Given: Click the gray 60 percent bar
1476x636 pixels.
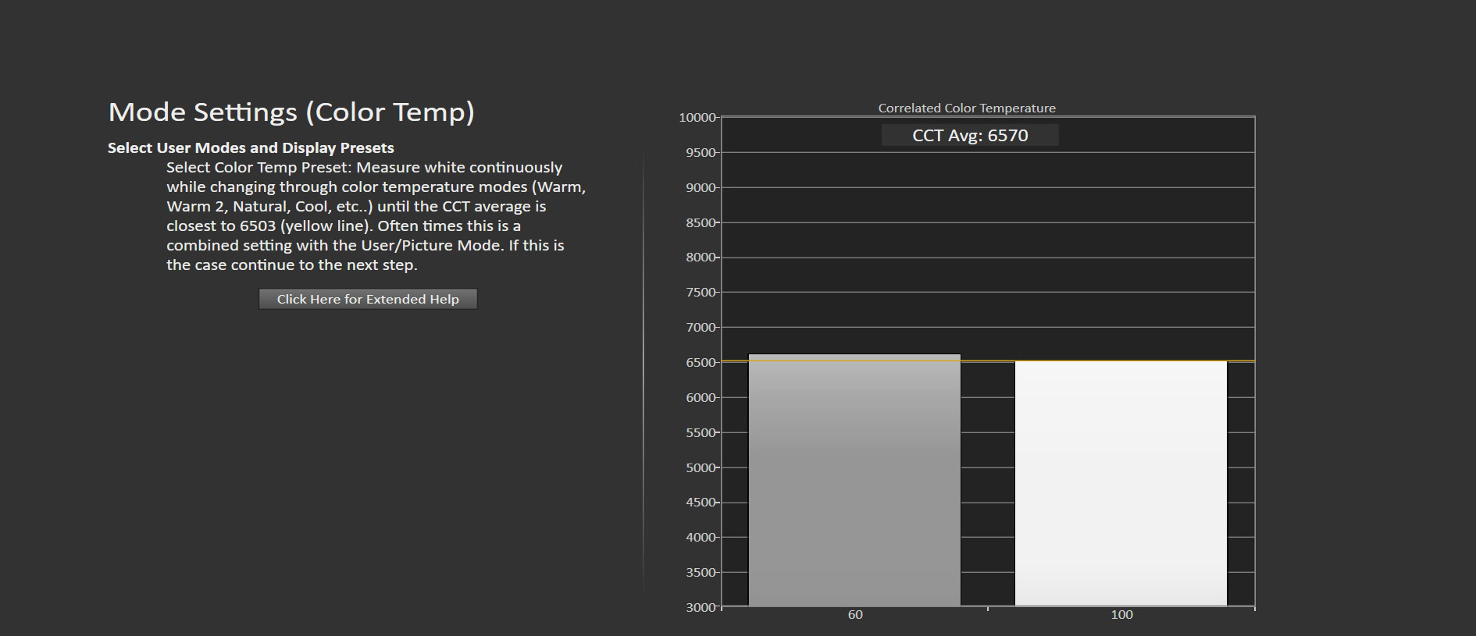Looking at the screenshot, I should (x=854, y=480).
